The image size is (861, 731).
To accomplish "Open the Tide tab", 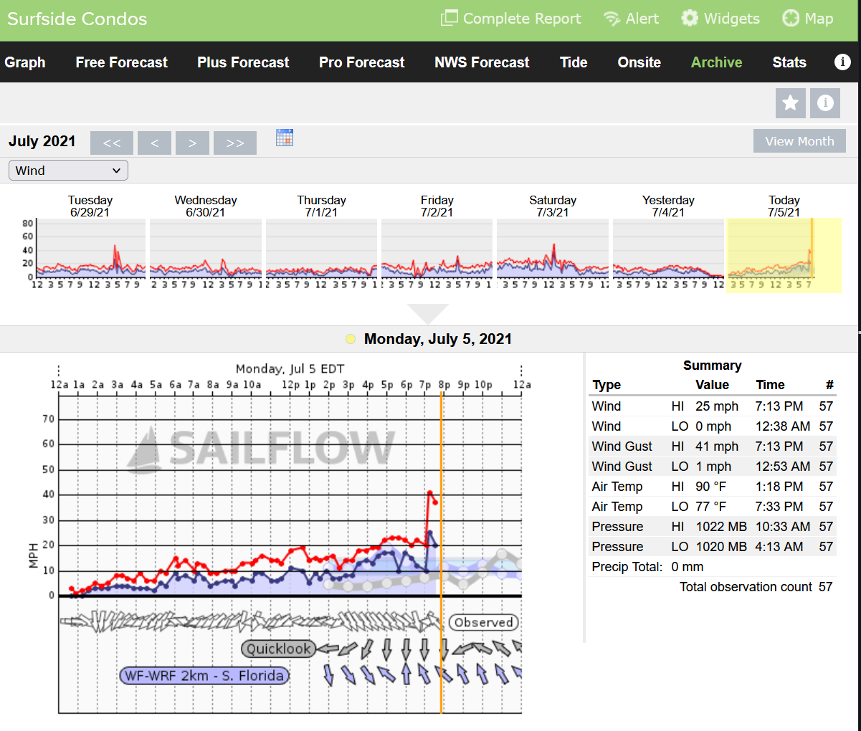I will [574, 62].
